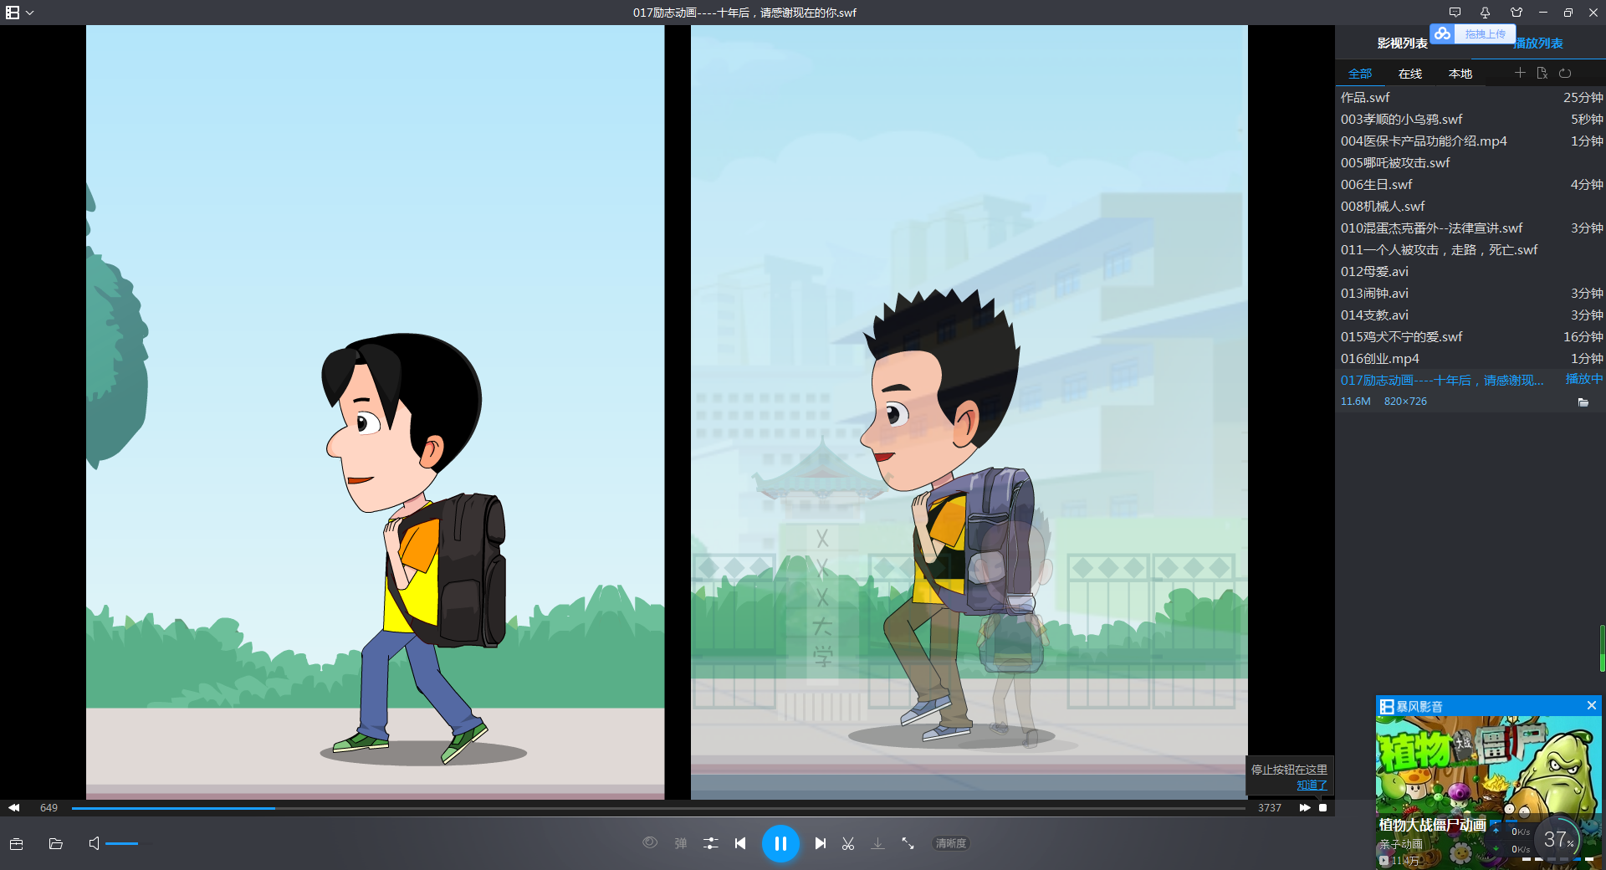Select the 本地 filter tab

1460,74
